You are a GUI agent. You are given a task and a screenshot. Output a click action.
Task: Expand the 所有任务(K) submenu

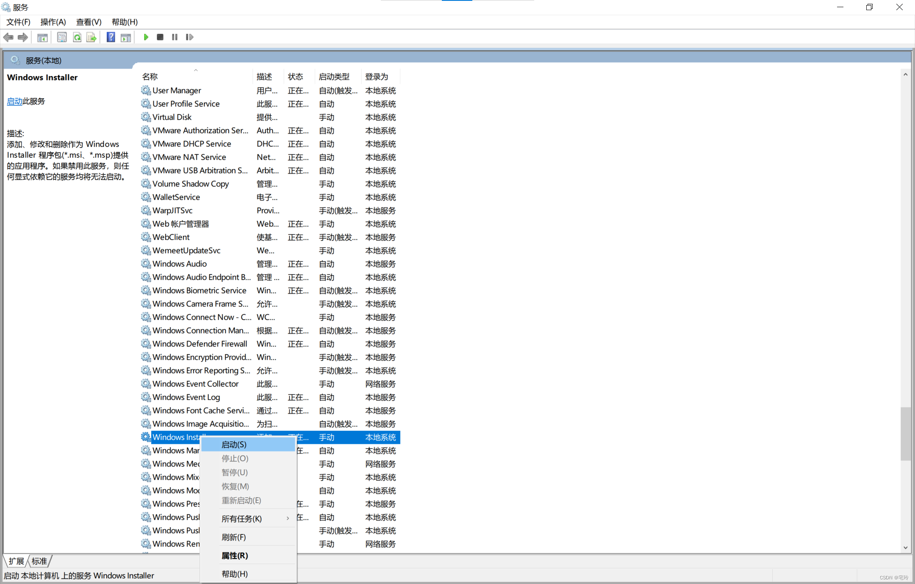pos(241,518)
